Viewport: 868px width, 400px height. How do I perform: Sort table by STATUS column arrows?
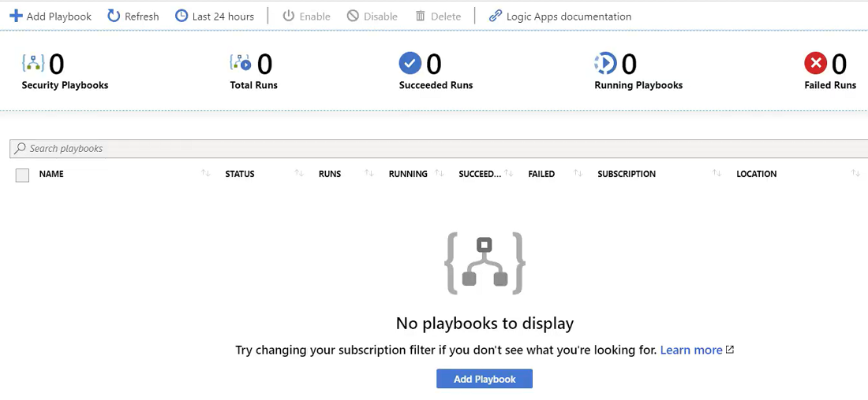299,174
